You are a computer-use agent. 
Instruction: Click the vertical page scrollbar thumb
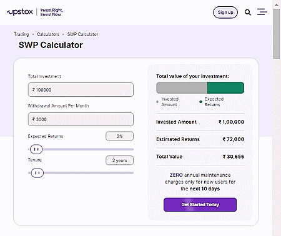point(277,34)
